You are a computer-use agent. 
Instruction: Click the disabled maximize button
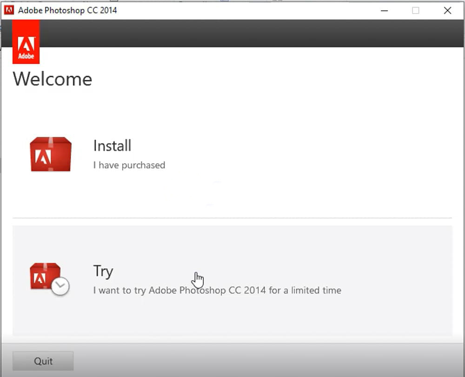[x=415, y=10]
